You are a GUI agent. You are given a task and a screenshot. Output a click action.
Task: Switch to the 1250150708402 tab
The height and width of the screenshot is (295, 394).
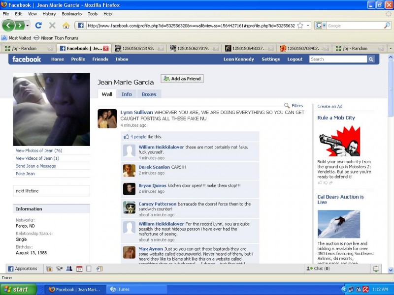coord(304,48)
